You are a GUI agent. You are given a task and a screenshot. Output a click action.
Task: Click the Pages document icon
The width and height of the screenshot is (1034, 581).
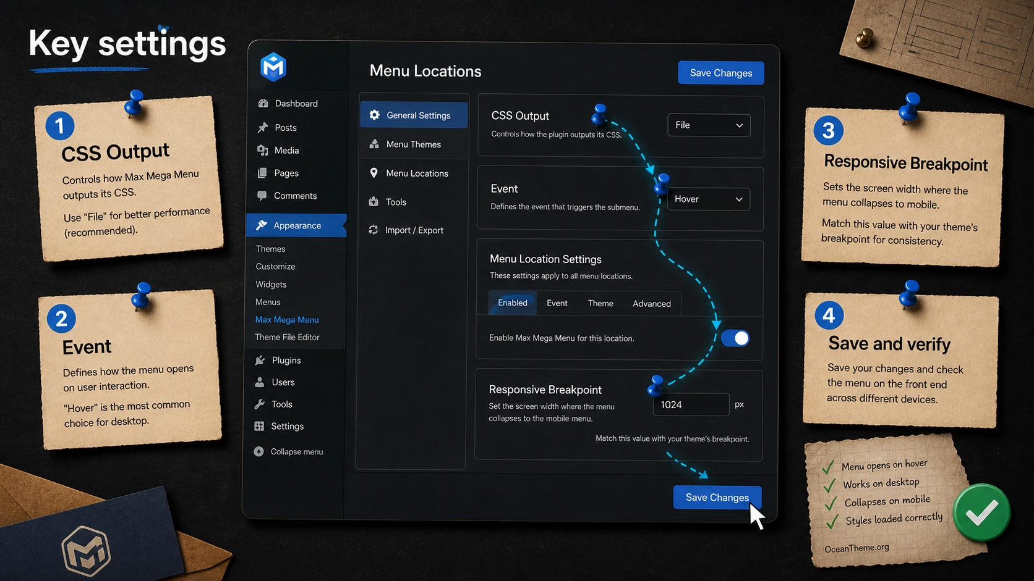(x=262, y=173)
